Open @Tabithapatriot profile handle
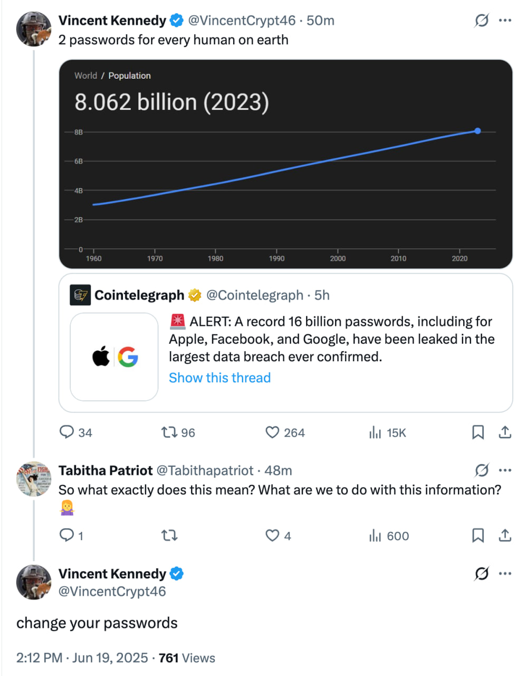Viewport: 526px width, 676px height. pos(205,470)
